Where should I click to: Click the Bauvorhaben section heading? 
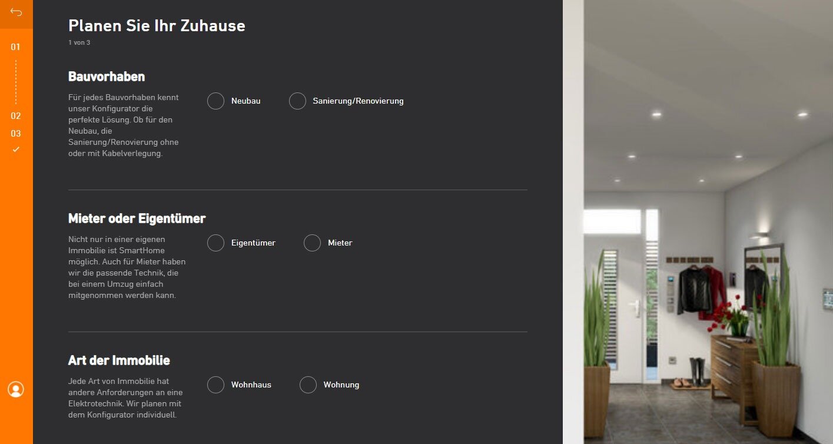(107, 77)
